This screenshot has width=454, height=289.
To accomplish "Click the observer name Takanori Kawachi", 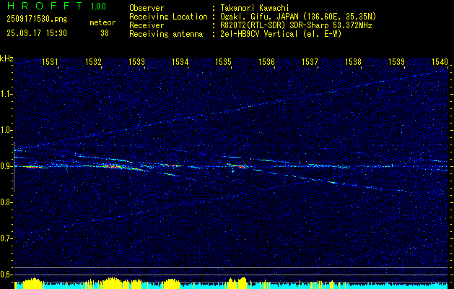I will [x=255, y=8].
